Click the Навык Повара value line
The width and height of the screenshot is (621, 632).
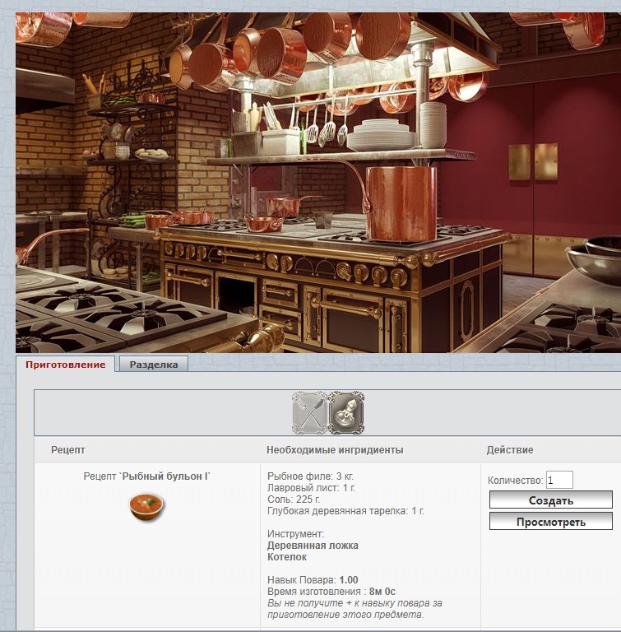(x=313, y=580)
